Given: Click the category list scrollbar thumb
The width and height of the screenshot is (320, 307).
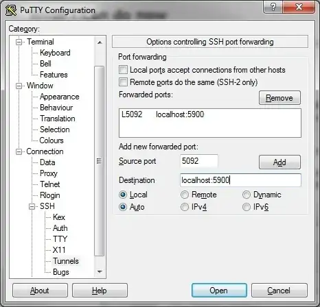Looking at the screenshot, I should (100, 161).
